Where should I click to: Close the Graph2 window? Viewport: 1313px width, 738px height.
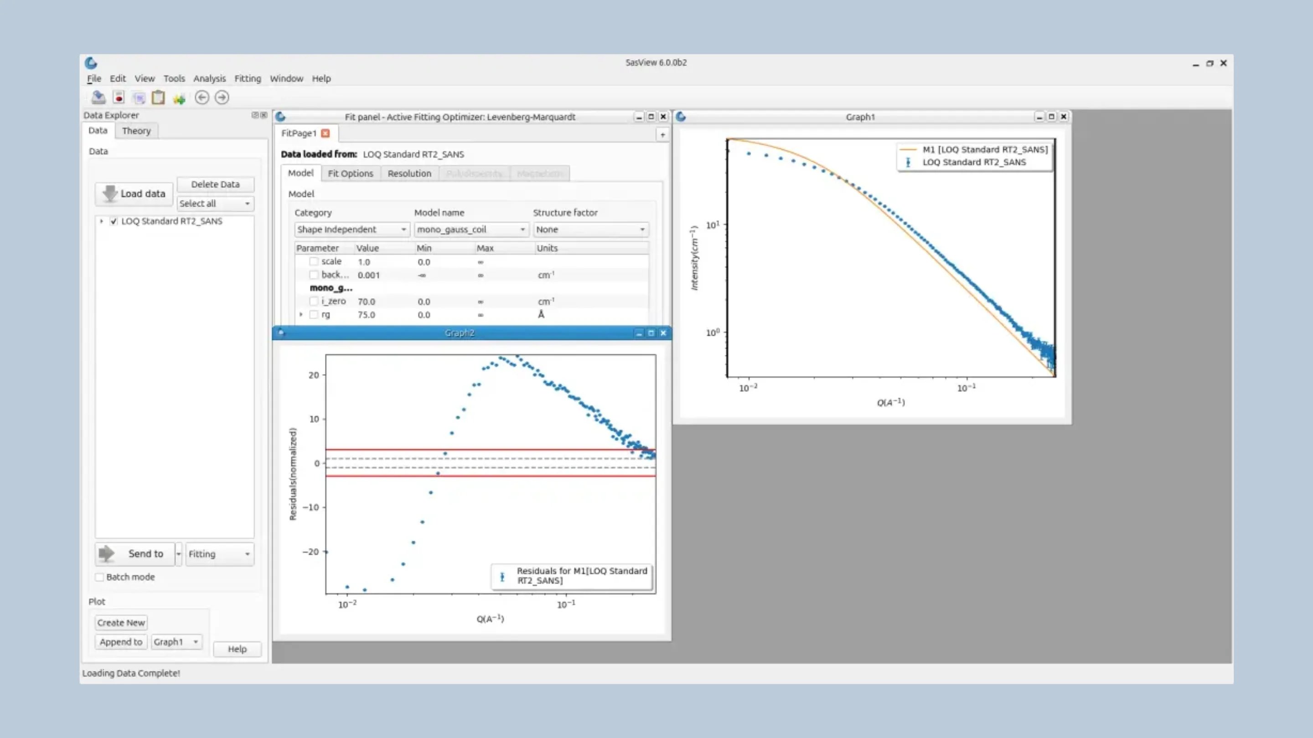[663, 333]
